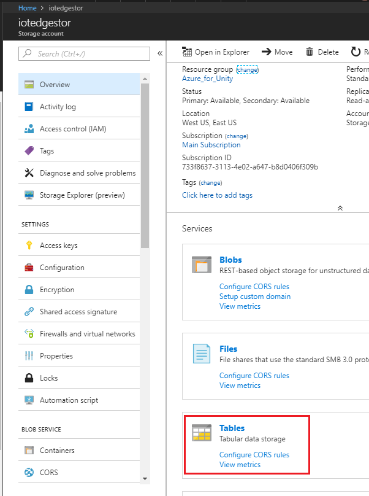Open Storage Explorer (preview) icon
This screenshot has width=369, height=496.
[29, 195]
